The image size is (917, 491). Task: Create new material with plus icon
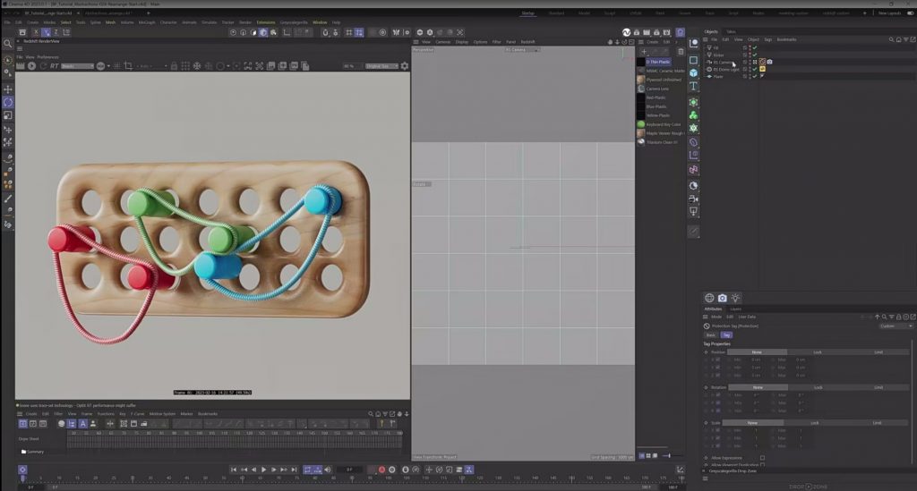(644, 51)
